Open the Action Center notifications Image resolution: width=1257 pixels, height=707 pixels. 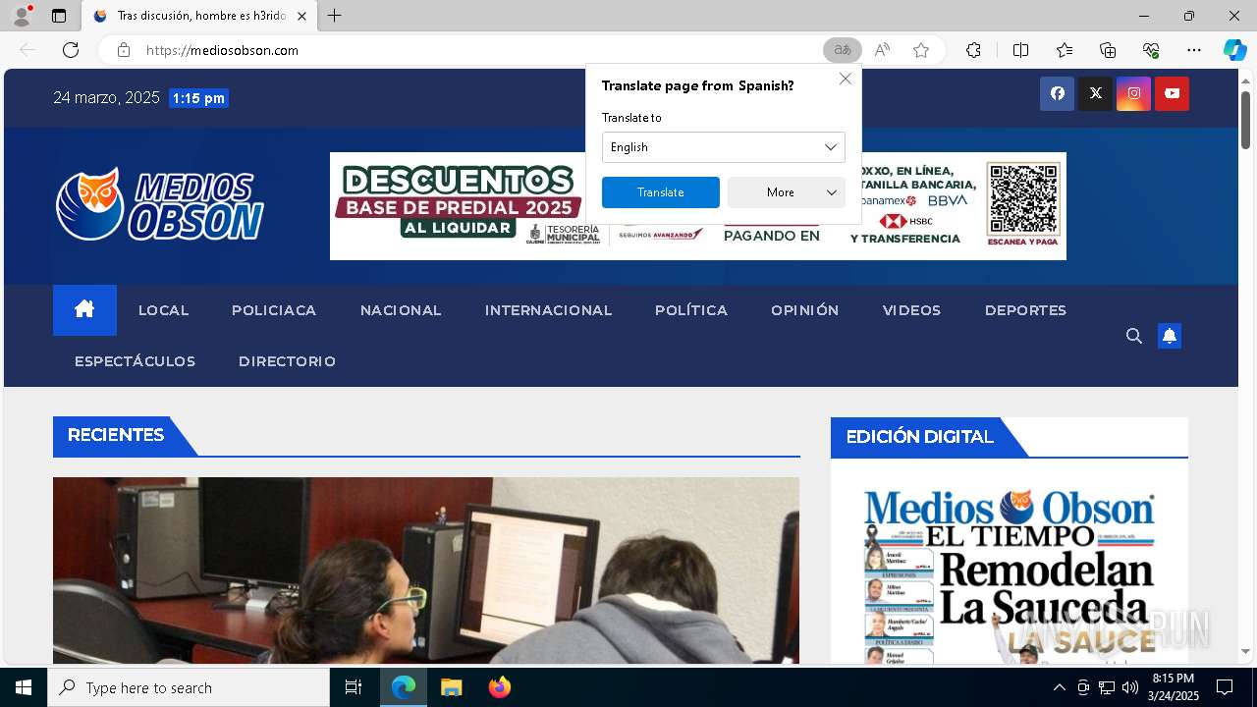(1225, 687)
